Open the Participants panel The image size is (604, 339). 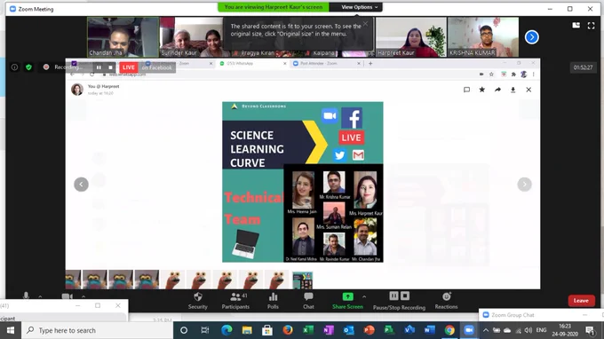[235, 301]
